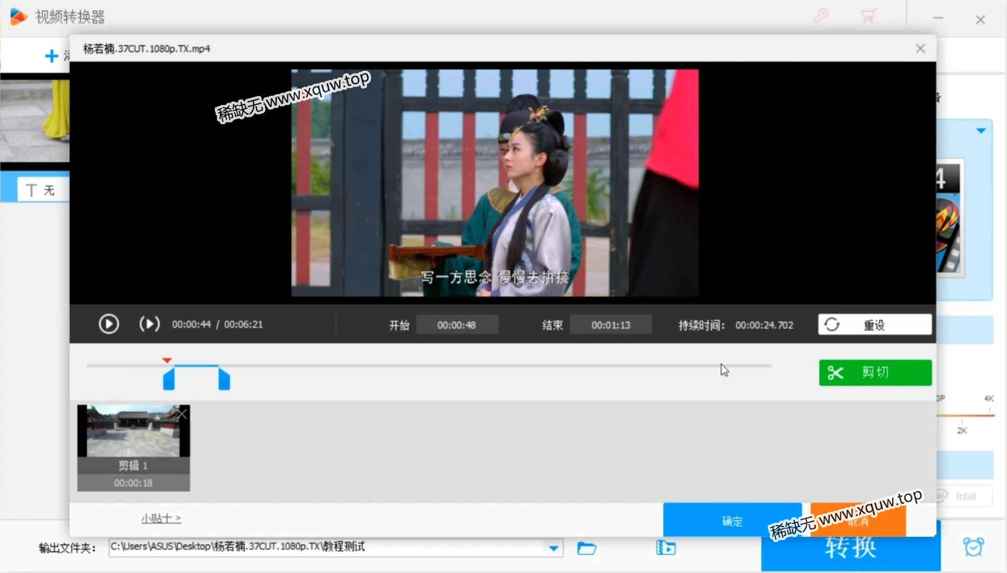Click the scissors icon on cut button

click(835, 373)
